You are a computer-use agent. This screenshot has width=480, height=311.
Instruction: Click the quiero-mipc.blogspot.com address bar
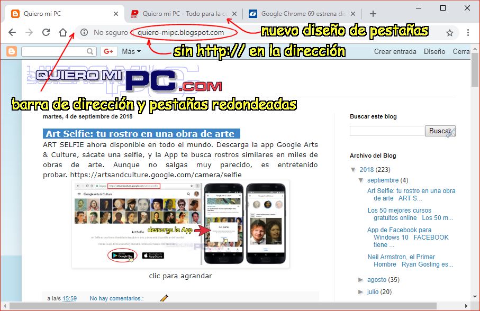(x=180, y=32)
